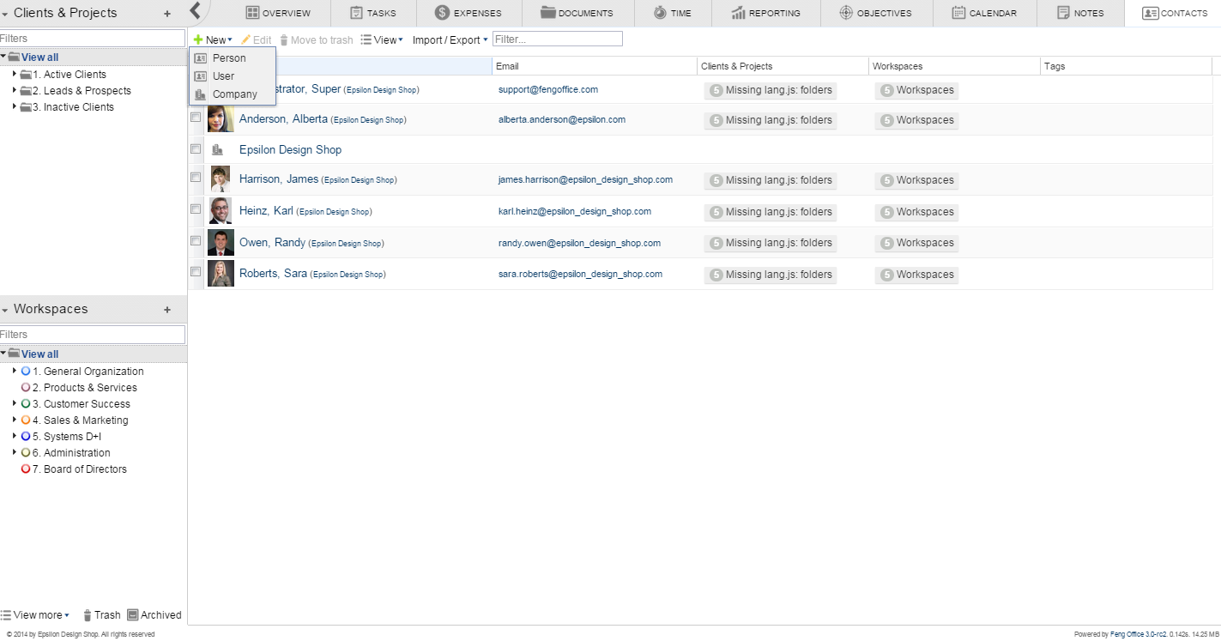The height and width of the screenshot is (641, 1221).
Task: Click the Time tab clock icon
Action: [659, 13]
